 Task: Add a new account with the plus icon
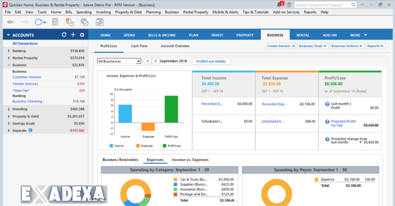tap(73, 35)
